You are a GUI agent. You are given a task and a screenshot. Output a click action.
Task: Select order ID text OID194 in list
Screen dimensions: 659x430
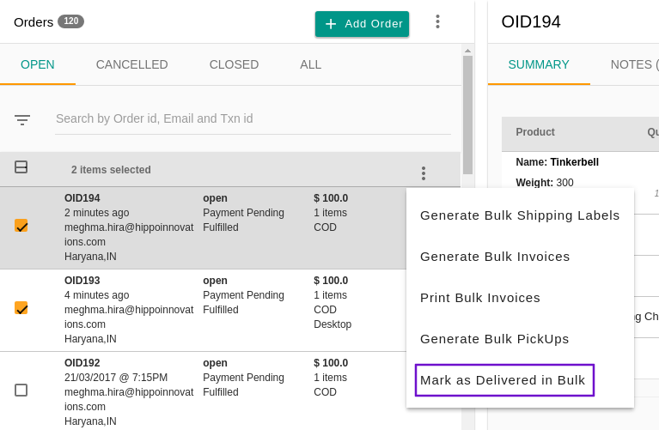coord(82,198)
